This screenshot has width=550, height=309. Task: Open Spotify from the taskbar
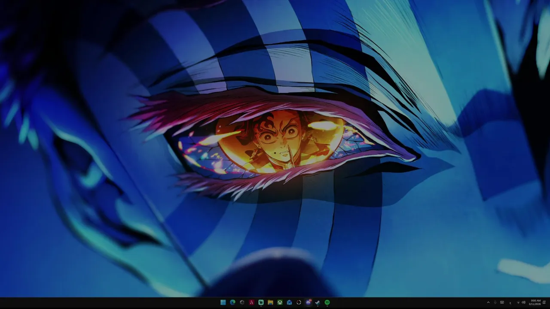point(327,302)
